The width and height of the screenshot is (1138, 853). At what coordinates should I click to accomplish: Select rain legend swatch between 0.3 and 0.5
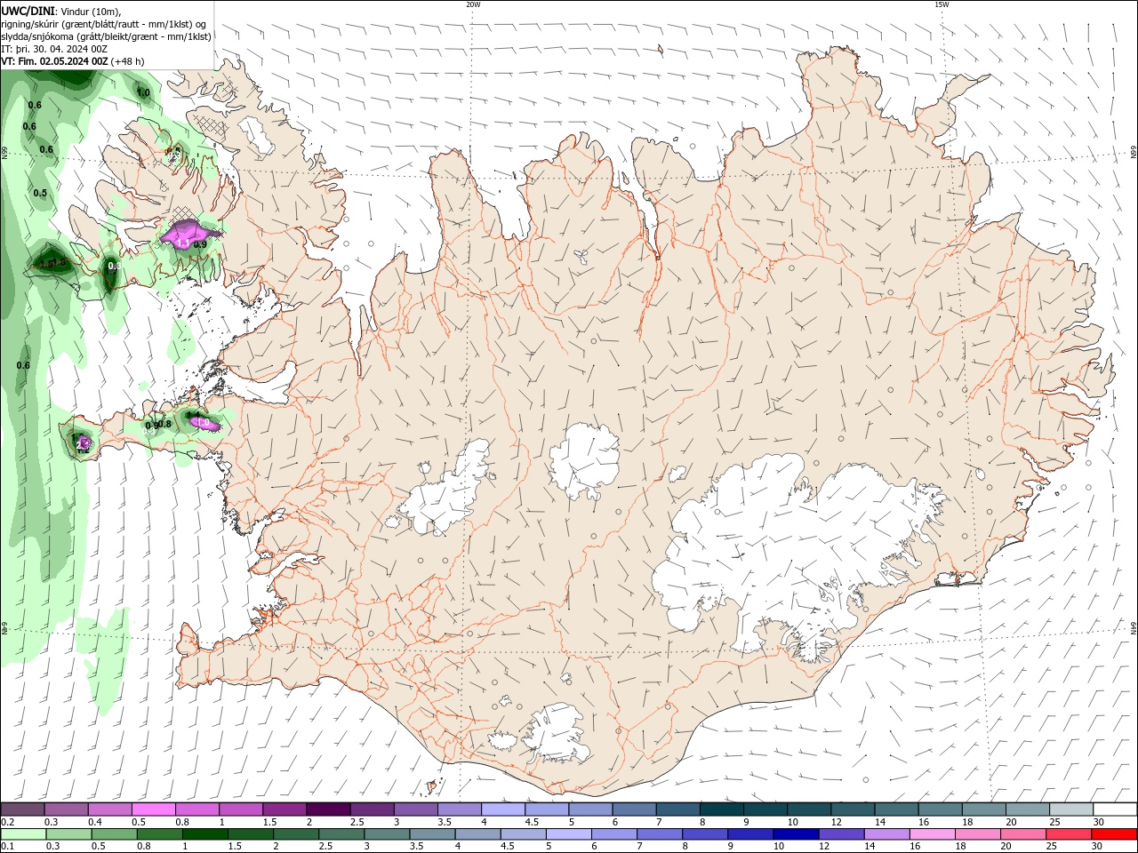coord(69,834)
